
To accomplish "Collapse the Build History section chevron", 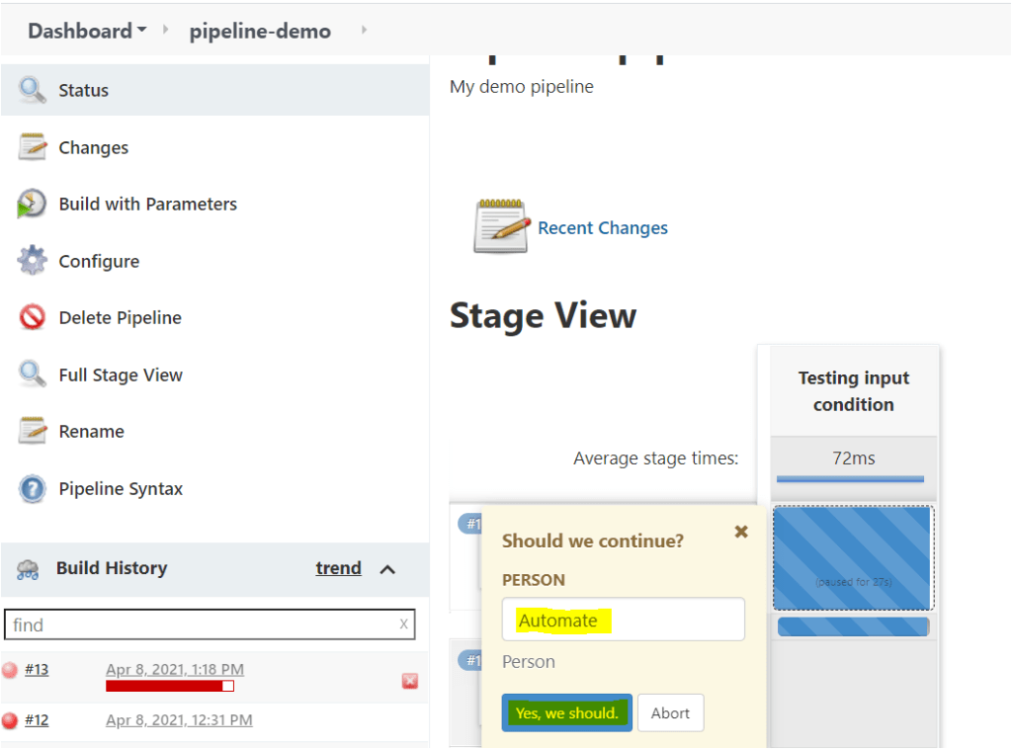I will coord(387,569).
